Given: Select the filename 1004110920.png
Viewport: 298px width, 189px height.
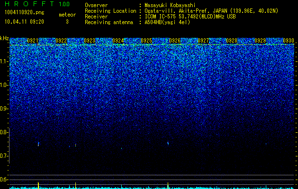Looking at the screenshot, I should point(25,13).
